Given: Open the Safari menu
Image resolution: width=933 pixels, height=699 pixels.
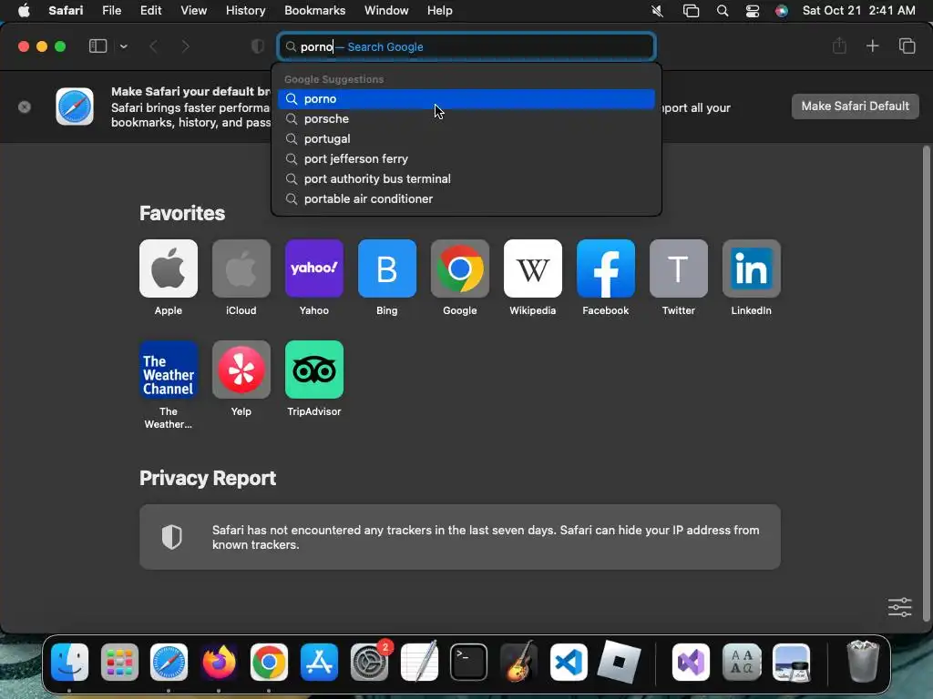Looking at the screenshot, I should coord(66,11).
